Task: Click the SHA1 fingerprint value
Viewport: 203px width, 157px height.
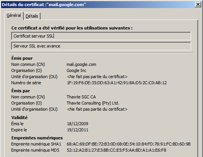Action: coord(128,144)
